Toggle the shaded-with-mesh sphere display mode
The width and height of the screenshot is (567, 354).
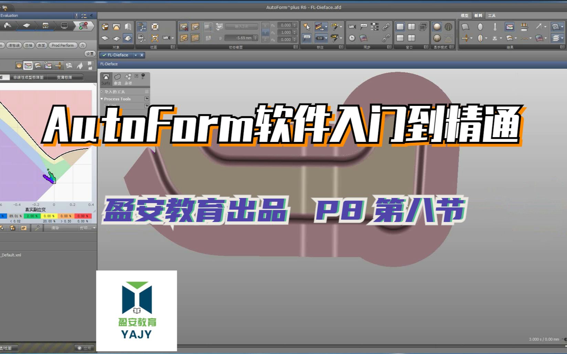pyautogui.click(x=437, y=38)
